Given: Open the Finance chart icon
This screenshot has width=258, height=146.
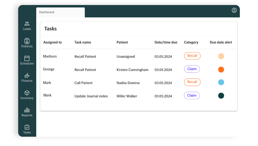Looking at the screenshot, I should [27, 75].
